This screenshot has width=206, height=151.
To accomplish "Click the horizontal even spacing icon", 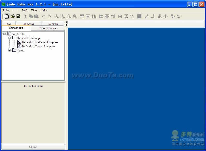I will [x=120, y=16].
